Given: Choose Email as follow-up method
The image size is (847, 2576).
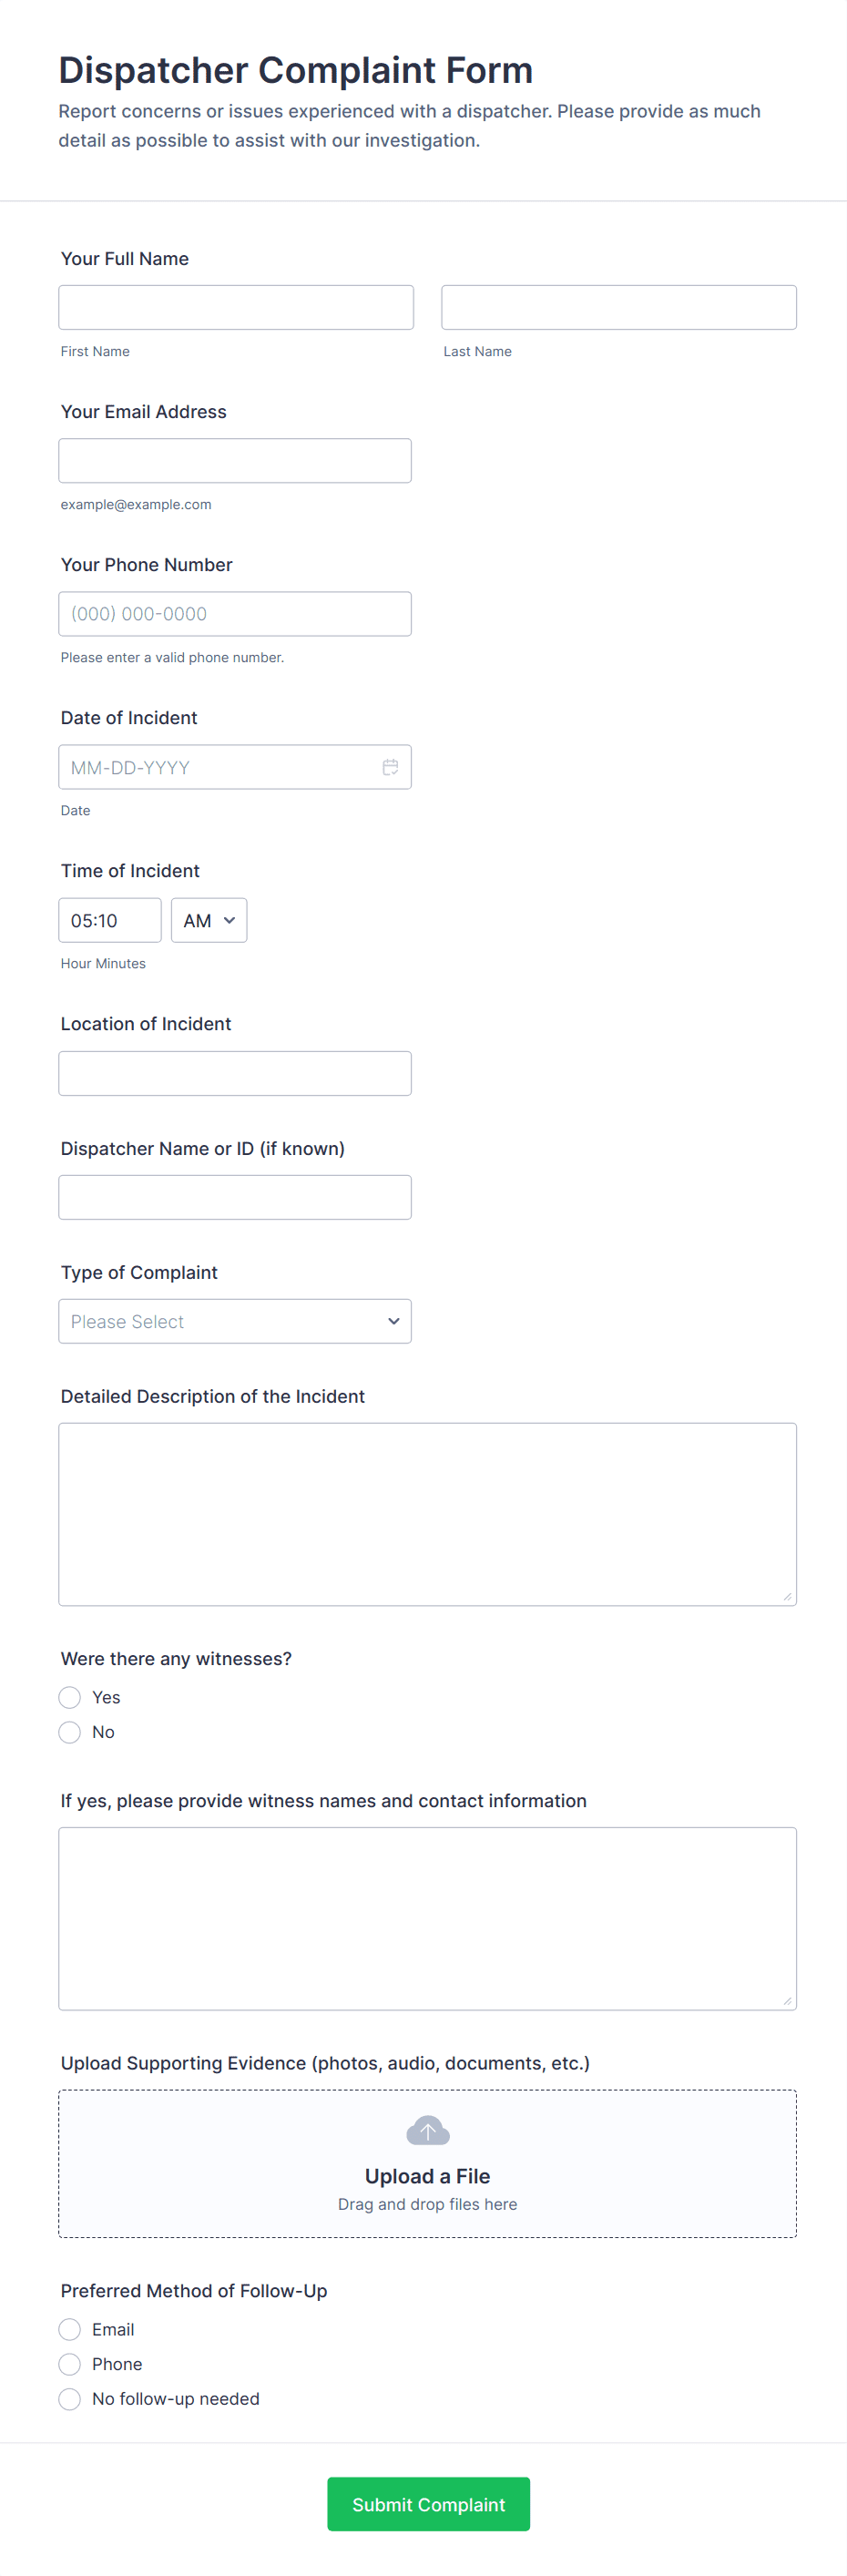Looking at the screenshot, I should point(70,2329).
